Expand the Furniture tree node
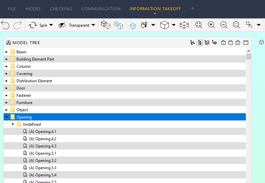Image resolution: width=265 pixels, height=183 pixels. pos(6,103)
